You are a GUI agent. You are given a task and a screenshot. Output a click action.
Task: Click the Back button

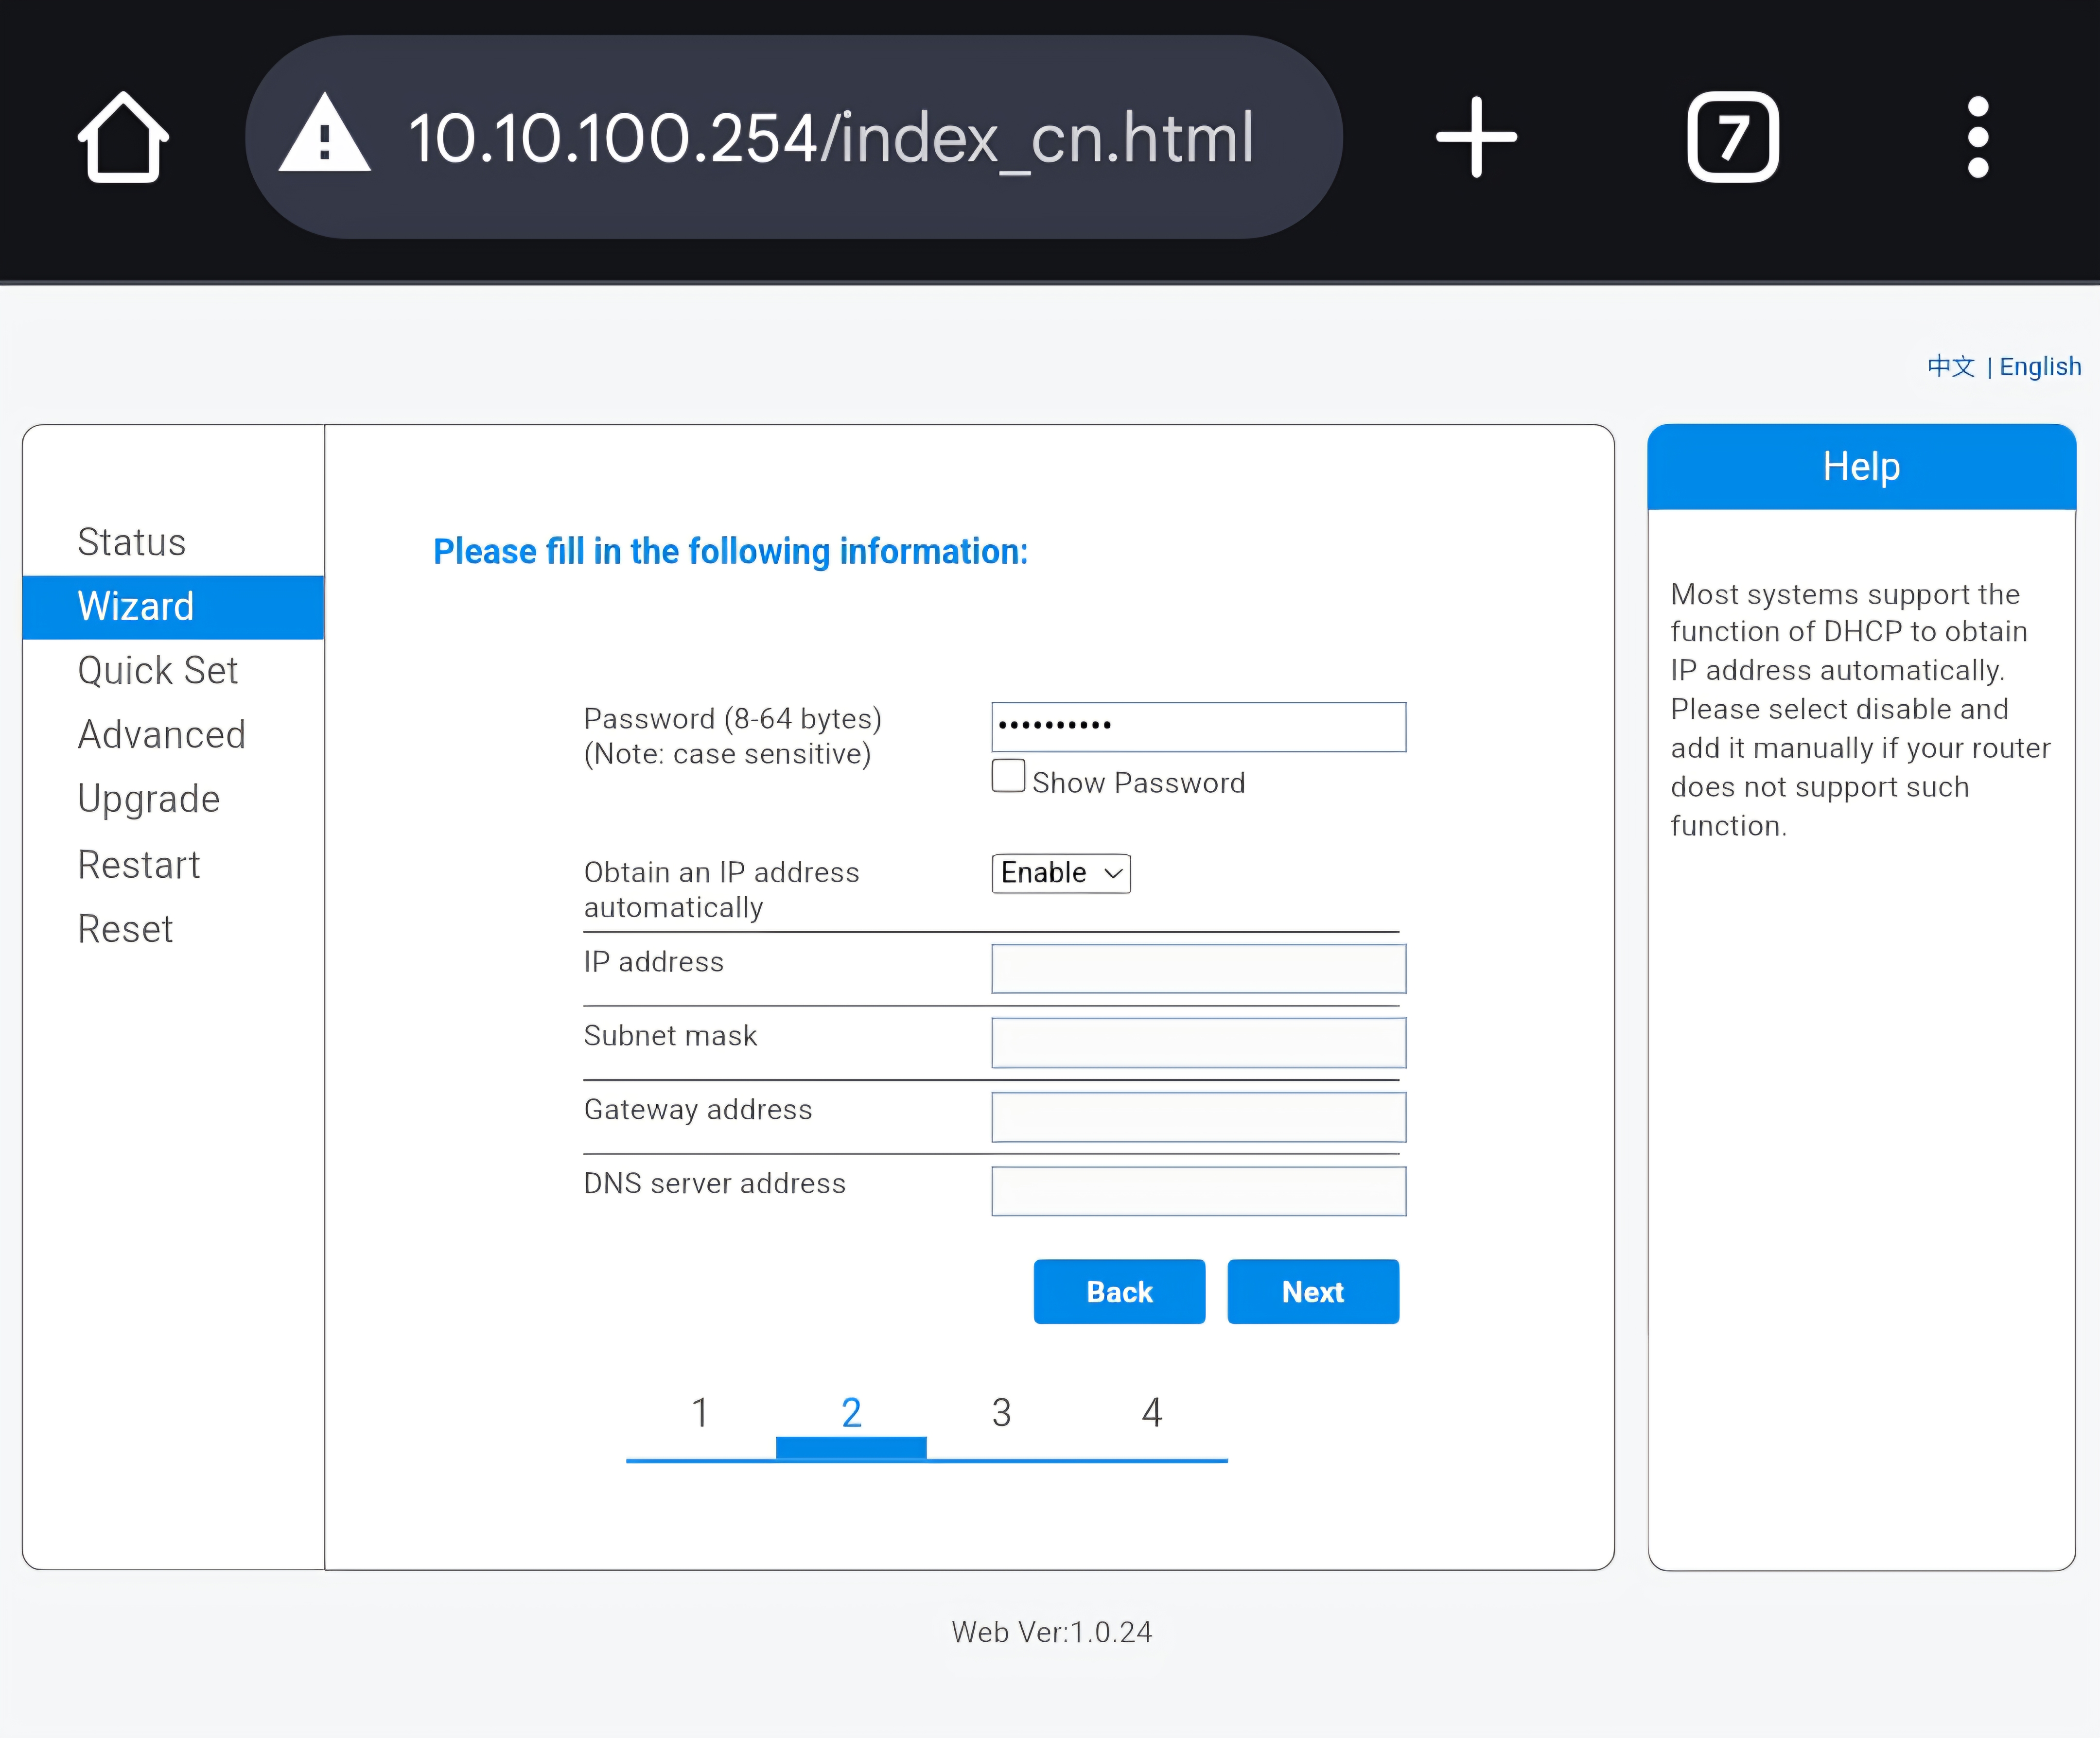[x=1119, y=1292]
